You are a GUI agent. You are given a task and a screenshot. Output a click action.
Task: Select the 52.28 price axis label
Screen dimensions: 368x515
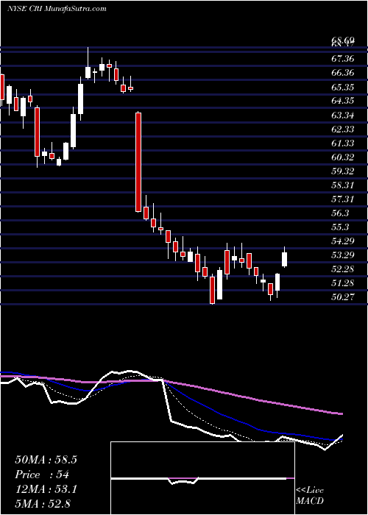[x=343, y=269]
